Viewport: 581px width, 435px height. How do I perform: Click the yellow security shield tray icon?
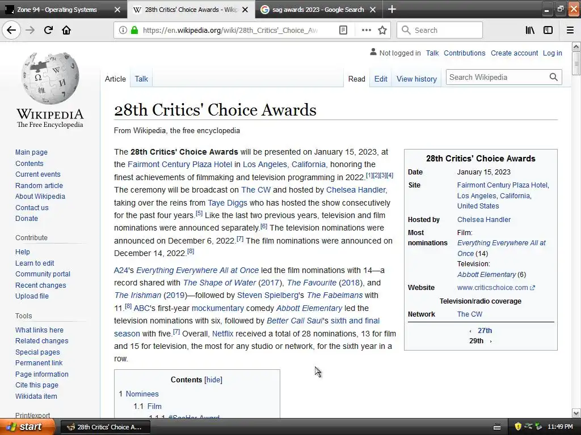click(518, 427)
